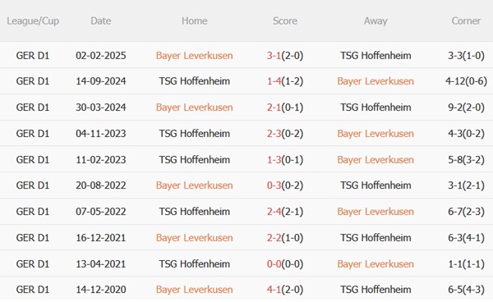Open Bayer Leverkusen home link for 14-12-2020
This screenshot has height=302, width=493.
[x=194, y=290]
